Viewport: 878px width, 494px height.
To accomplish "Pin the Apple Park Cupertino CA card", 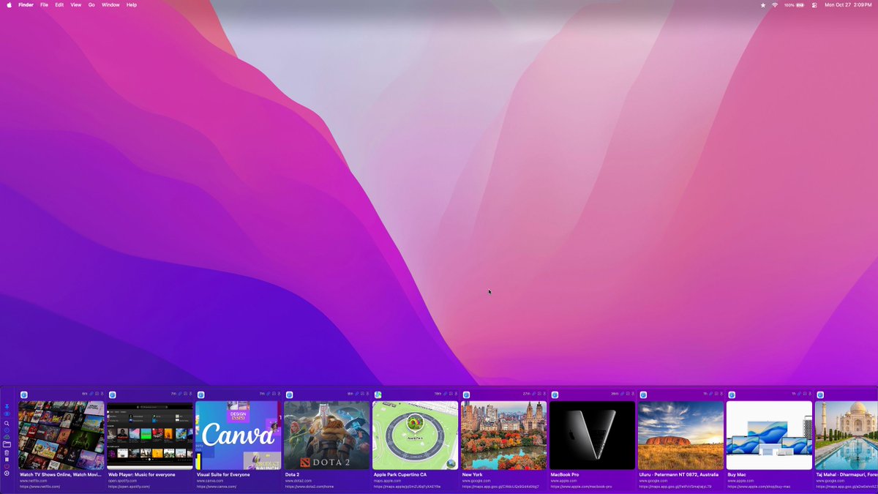I will coord(457,394).
